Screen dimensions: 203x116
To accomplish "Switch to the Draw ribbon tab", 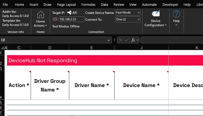I will pyautogui.click(x=47, y=5).
